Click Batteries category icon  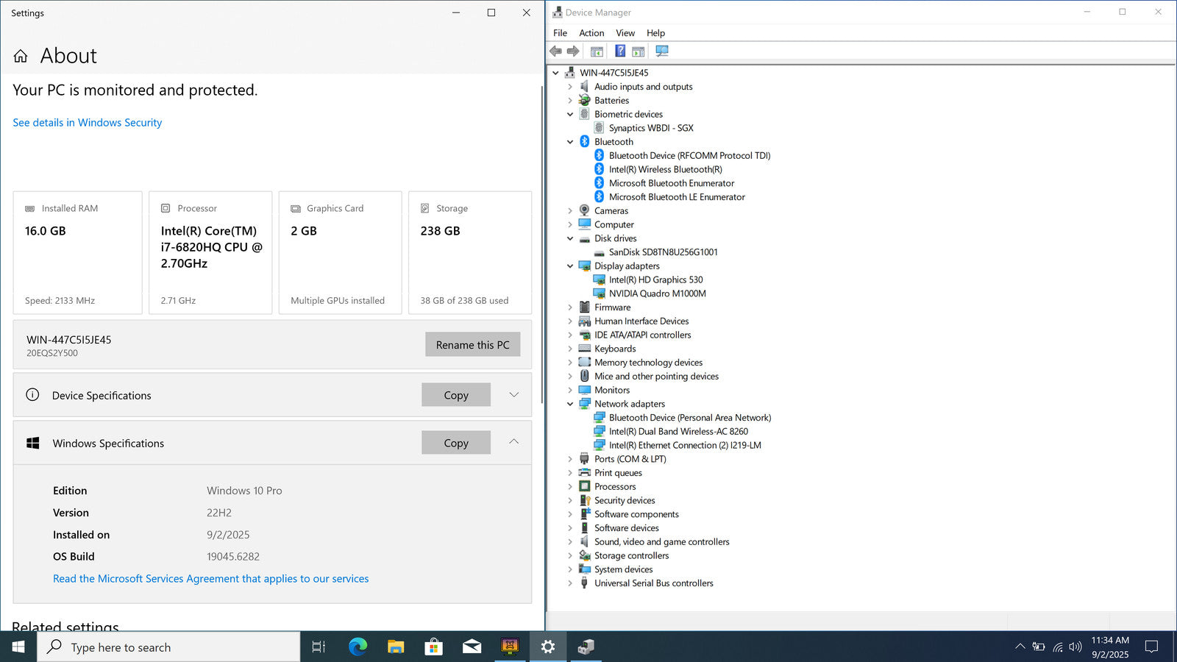coord(585,100)
